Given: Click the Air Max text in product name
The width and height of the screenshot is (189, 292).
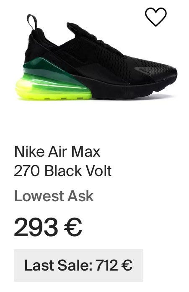Looking at the screenshot, I should [x=74, y=151].
